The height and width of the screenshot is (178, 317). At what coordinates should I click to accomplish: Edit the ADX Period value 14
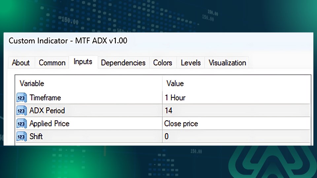point(169,111)
